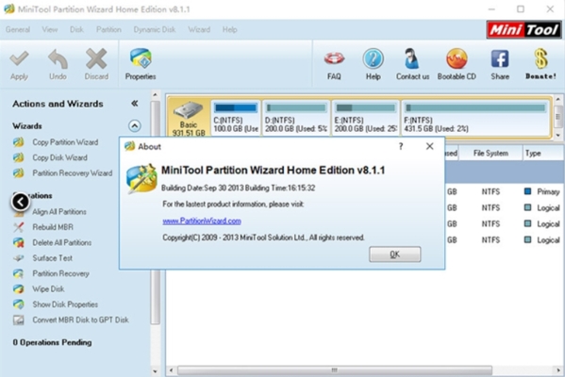The height and width of the screenshot is (377, 565).
Task: Click the black circular back arrow
Action: (21, 202)
